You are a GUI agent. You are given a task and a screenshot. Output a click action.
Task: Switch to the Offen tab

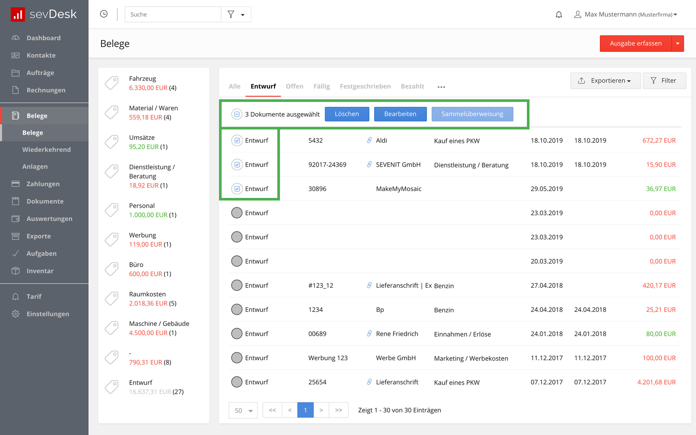pos(294,86)
